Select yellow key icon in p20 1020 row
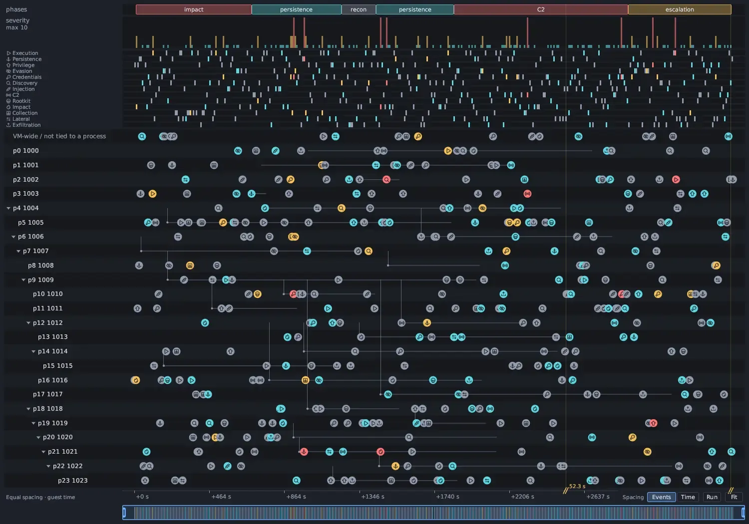Image resolution: width=749 pixels, height=524 pixels. [632, 437]
